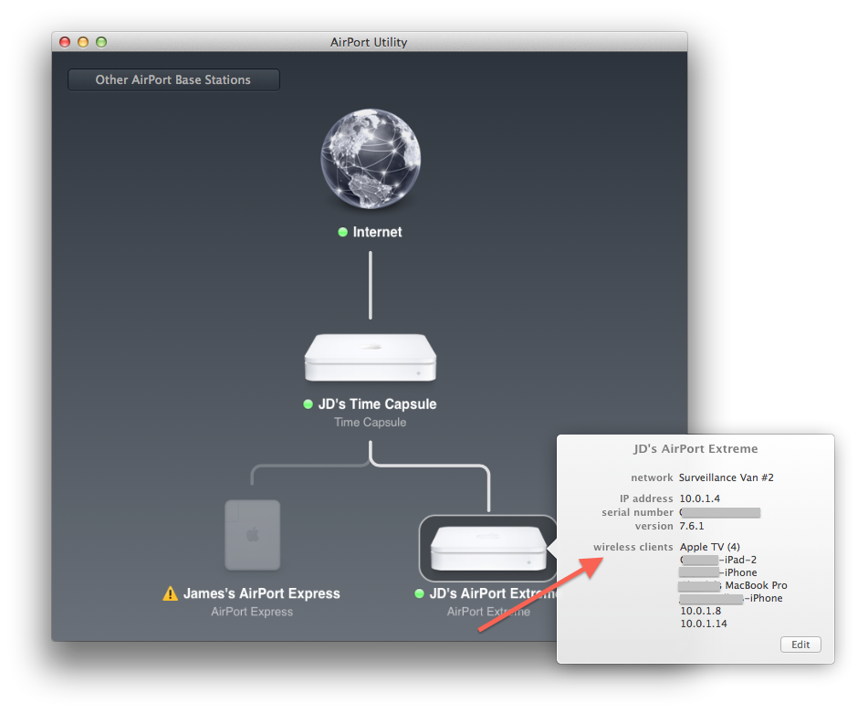Click the popover title JD's AirPort Extreme

[x=695, y=448]
